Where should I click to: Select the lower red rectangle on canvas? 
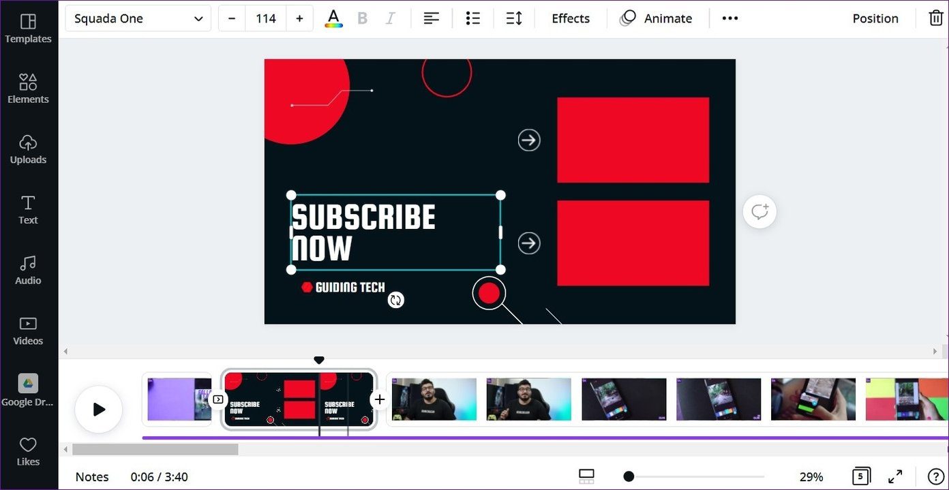point(633,243)
